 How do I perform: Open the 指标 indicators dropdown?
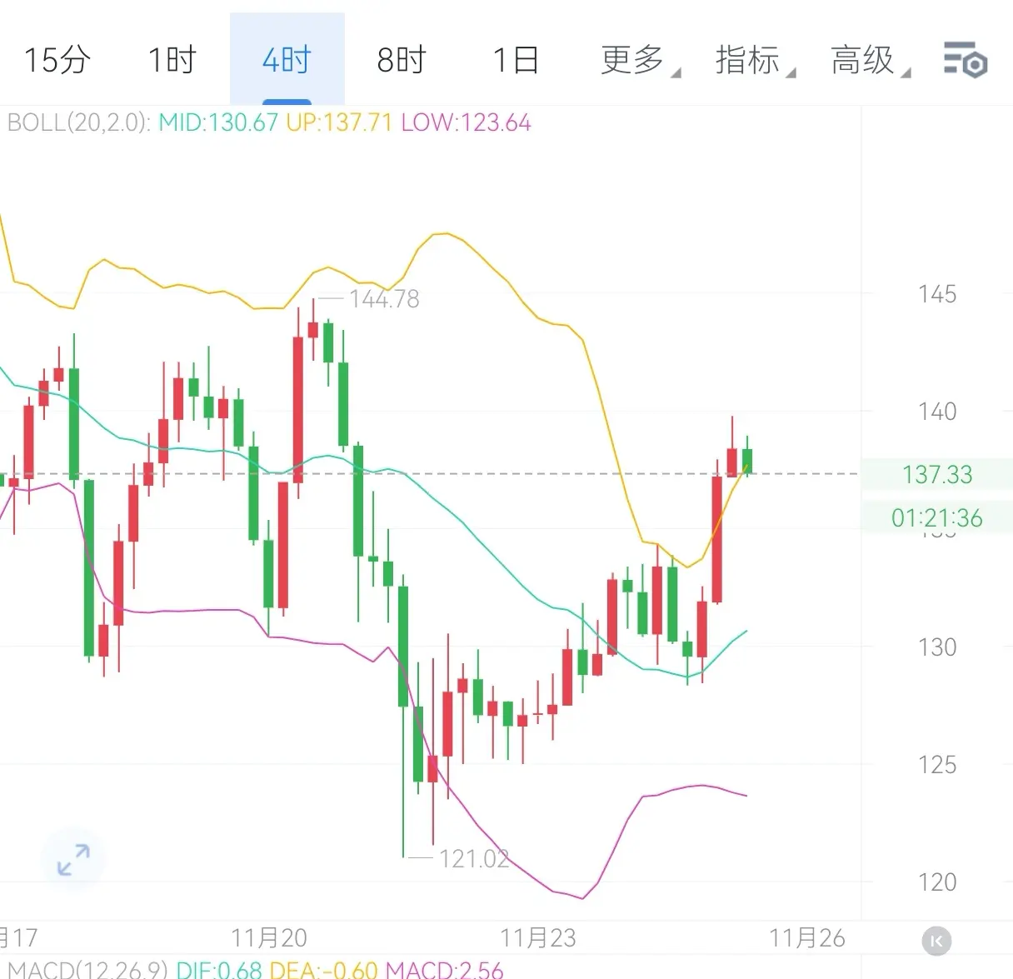click(753, 61)
